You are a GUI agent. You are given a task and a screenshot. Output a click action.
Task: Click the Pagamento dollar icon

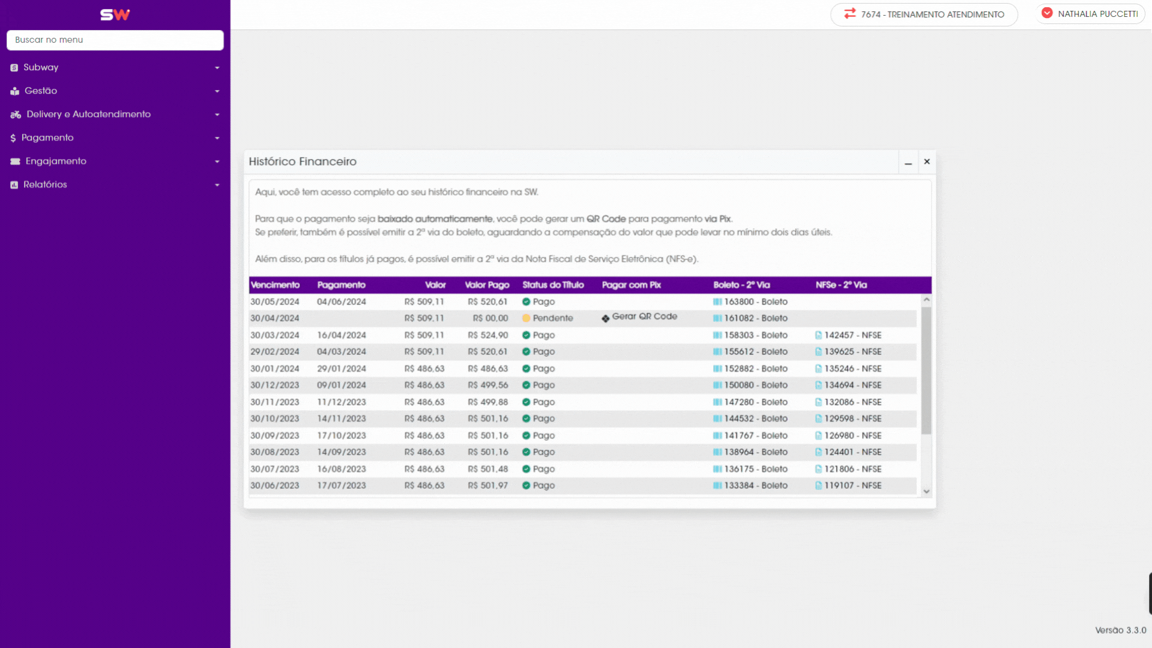(x=13, y=138)
